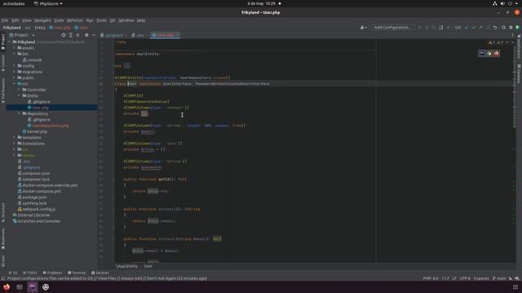
Task: Select Scratches and Consoles item
Action: 36,221
